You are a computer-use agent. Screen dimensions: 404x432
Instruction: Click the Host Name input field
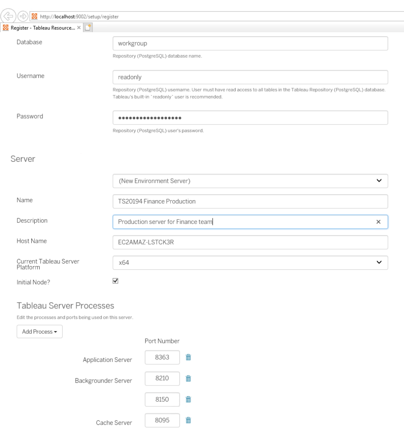pyautogui.click(x=250, y=242)
